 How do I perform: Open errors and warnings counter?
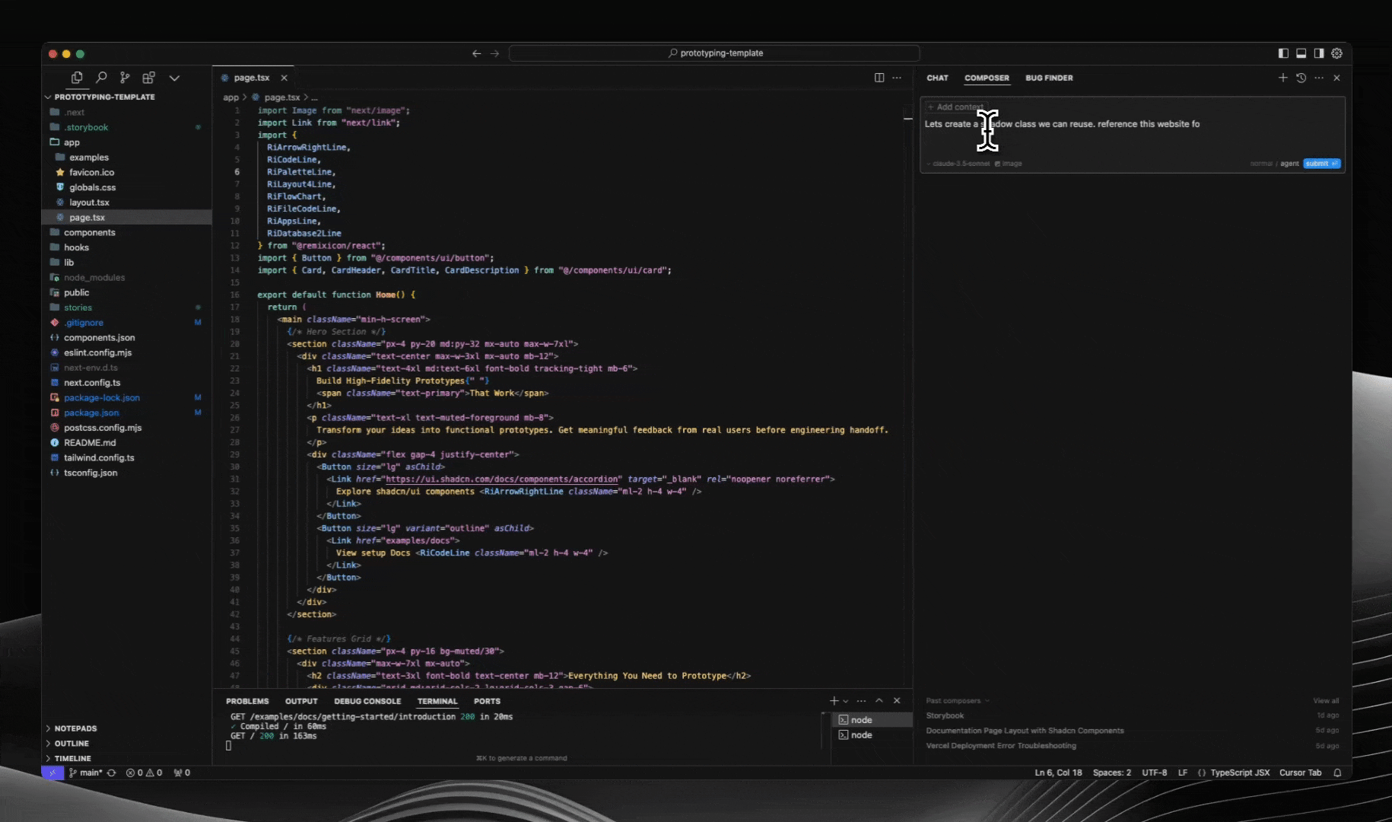(x=144, y=773)
